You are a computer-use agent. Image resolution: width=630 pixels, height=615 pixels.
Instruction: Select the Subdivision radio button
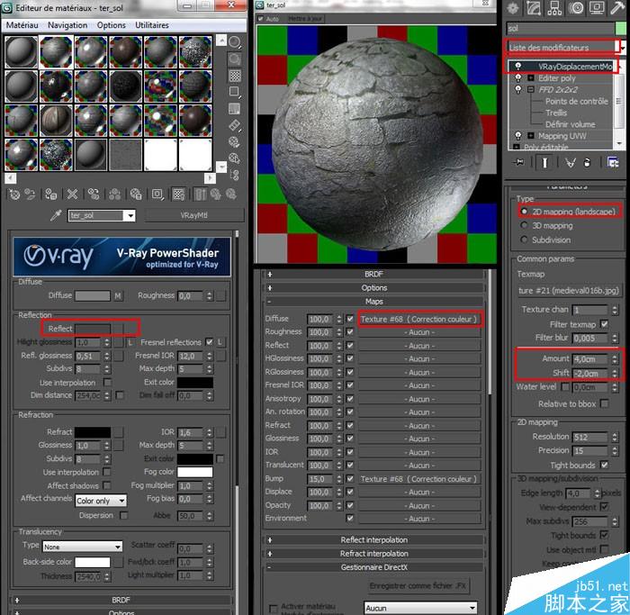[x=524, y=240]
